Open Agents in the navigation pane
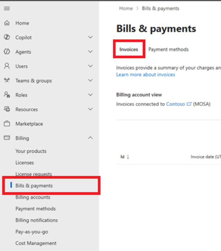 [23, 52]
